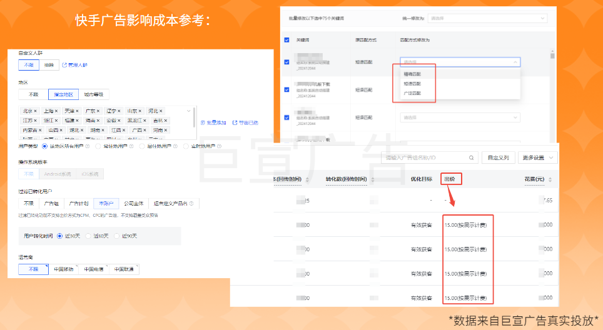Remove the 广东 region tag
The image size is (603, 330).
pyautogui.click(x=98, y=111)
